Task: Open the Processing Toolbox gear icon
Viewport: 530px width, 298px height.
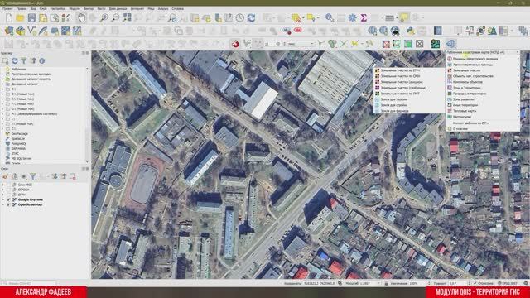Action: (352, 18)
